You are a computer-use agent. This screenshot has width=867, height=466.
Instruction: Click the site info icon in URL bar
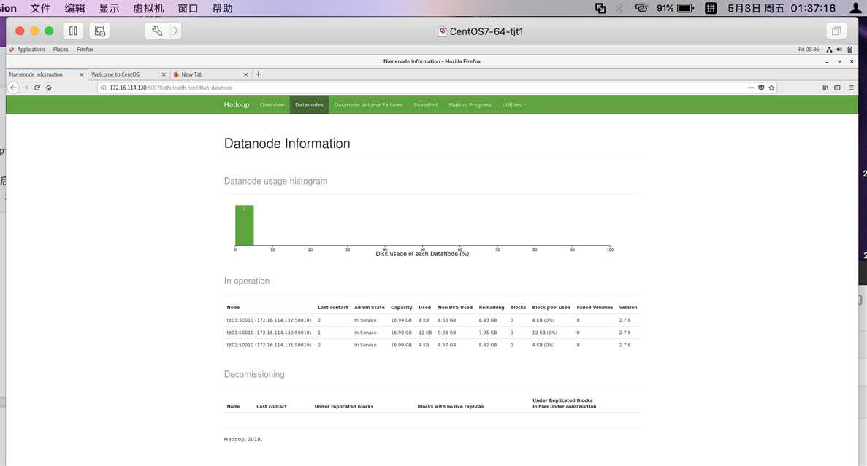(x=104, y=88)
